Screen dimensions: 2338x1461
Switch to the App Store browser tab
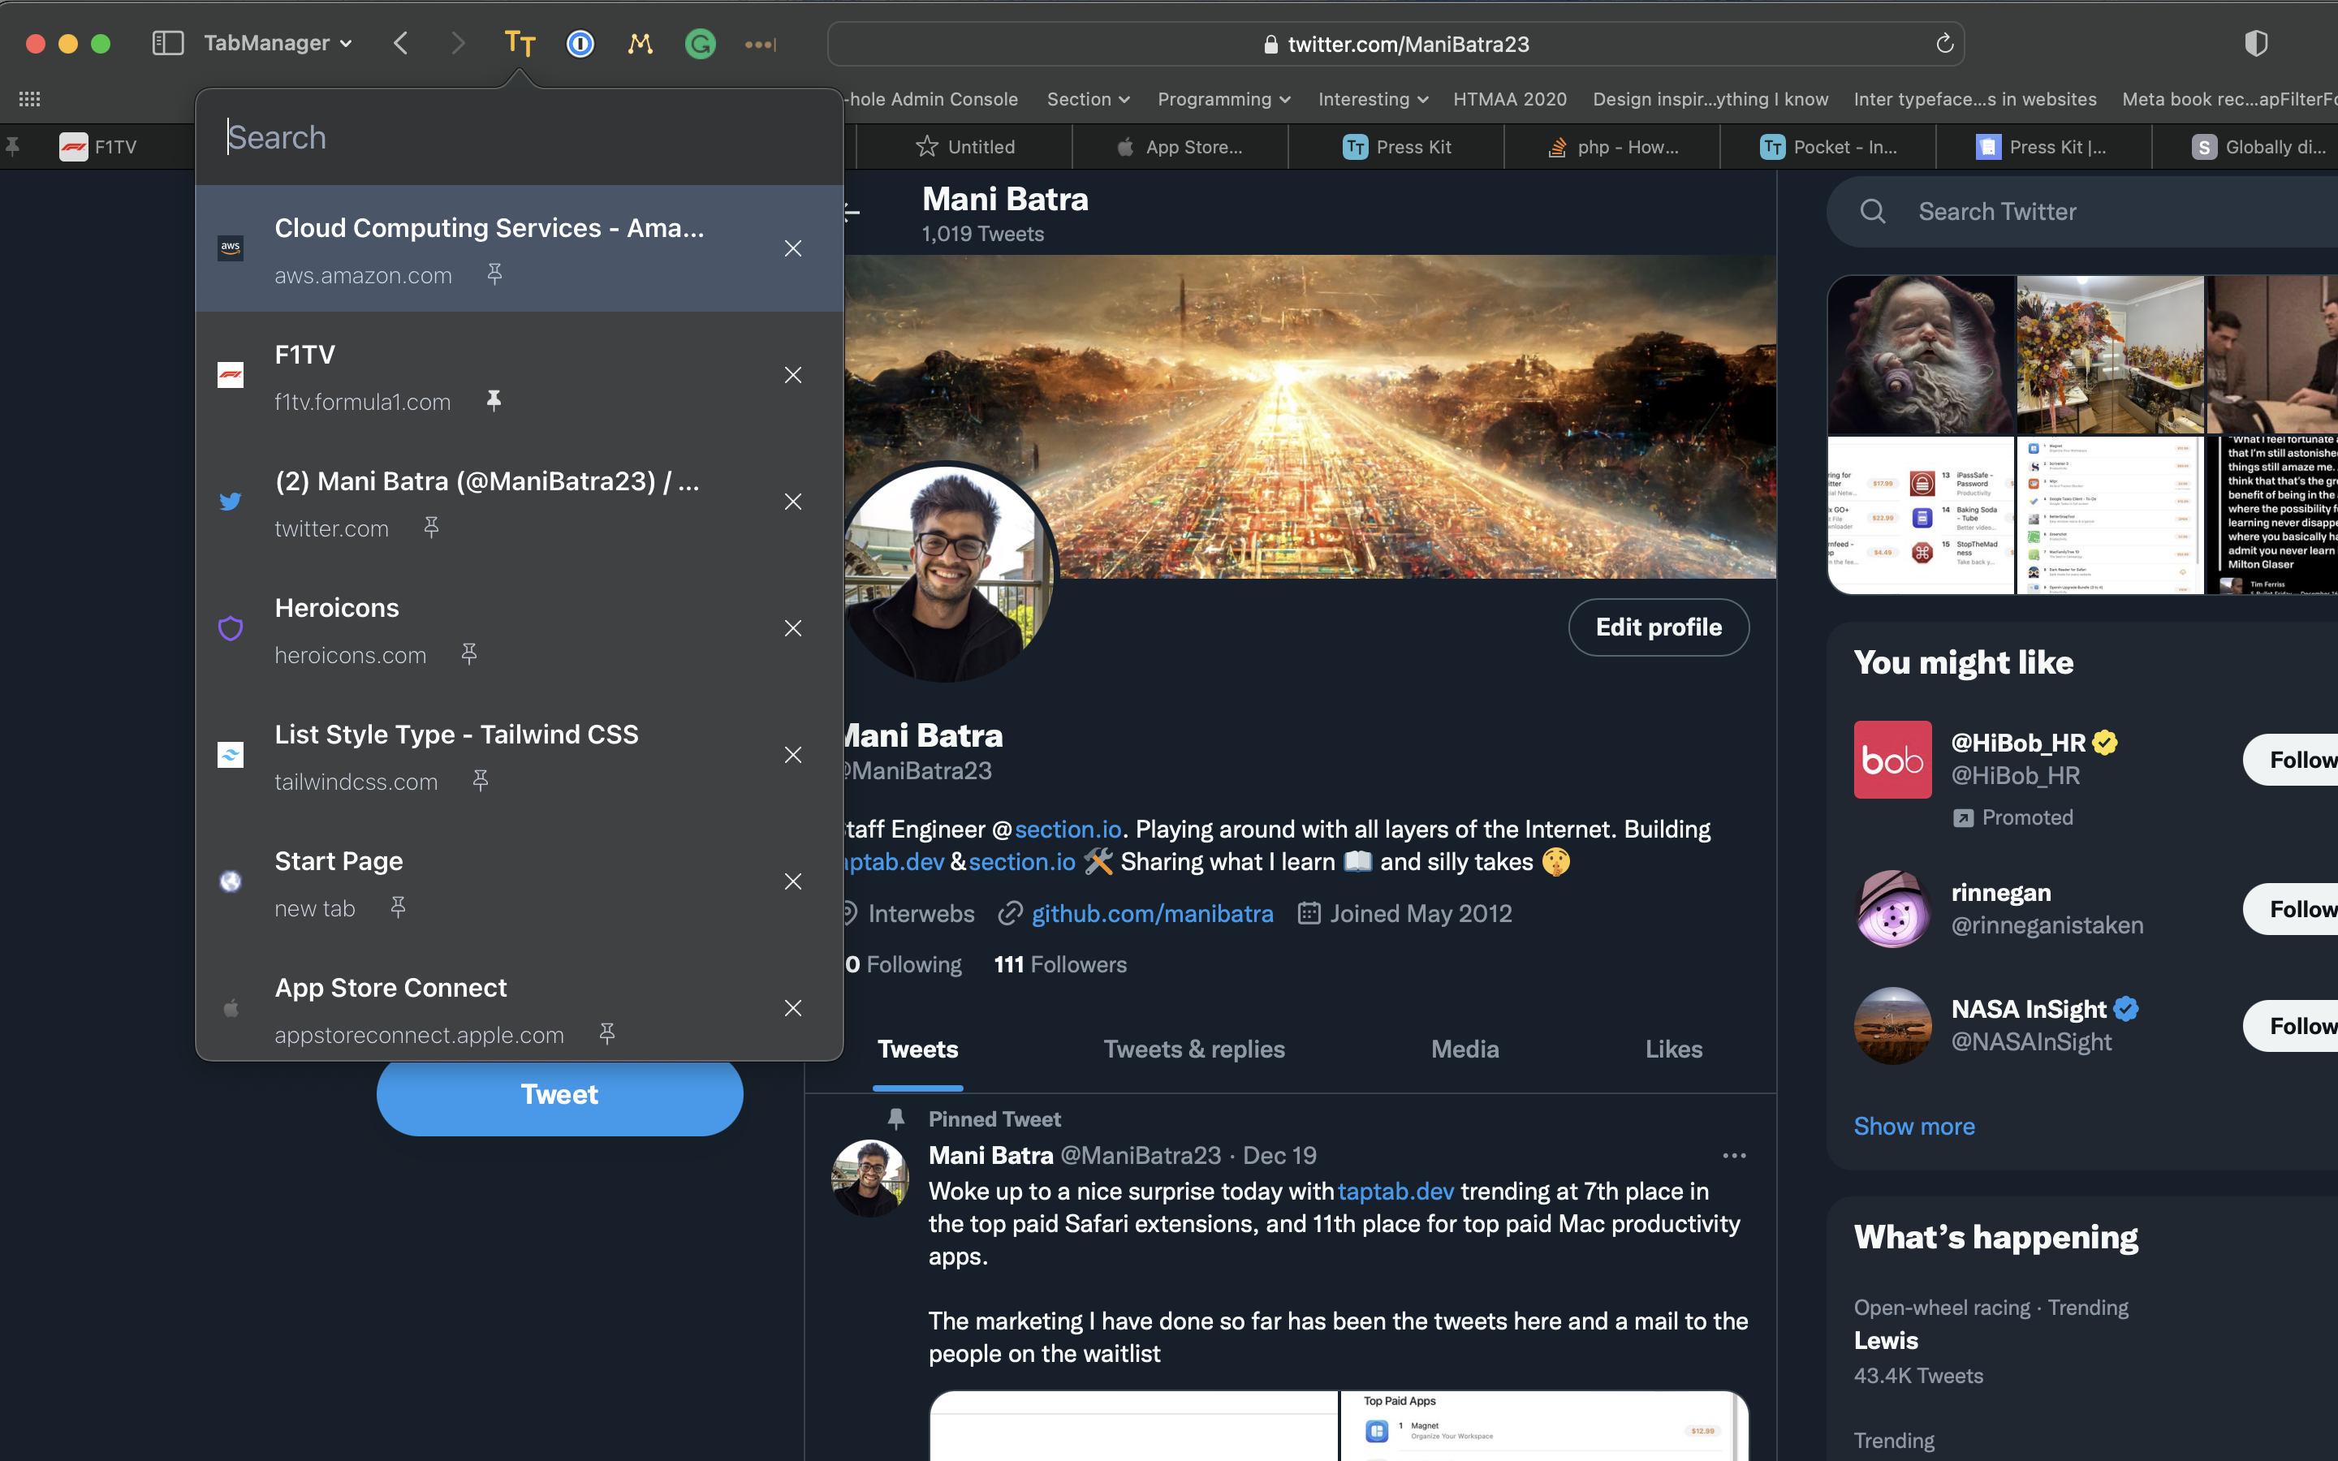(1180, 147)
